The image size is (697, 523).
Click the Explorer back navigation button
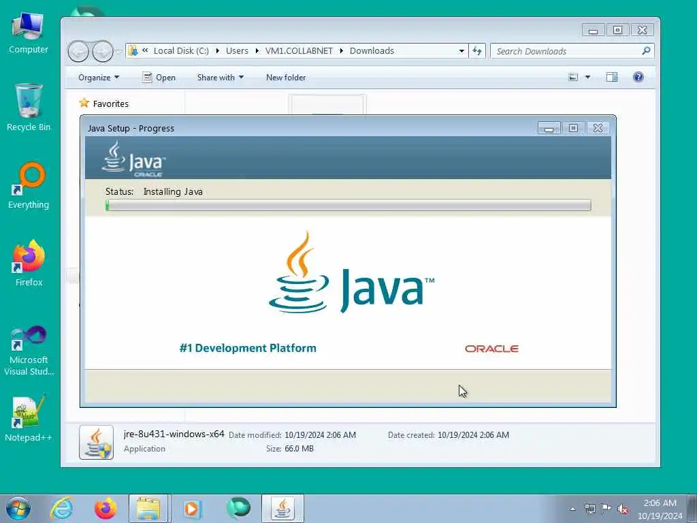pyautogui.click(x=79, y=52)
